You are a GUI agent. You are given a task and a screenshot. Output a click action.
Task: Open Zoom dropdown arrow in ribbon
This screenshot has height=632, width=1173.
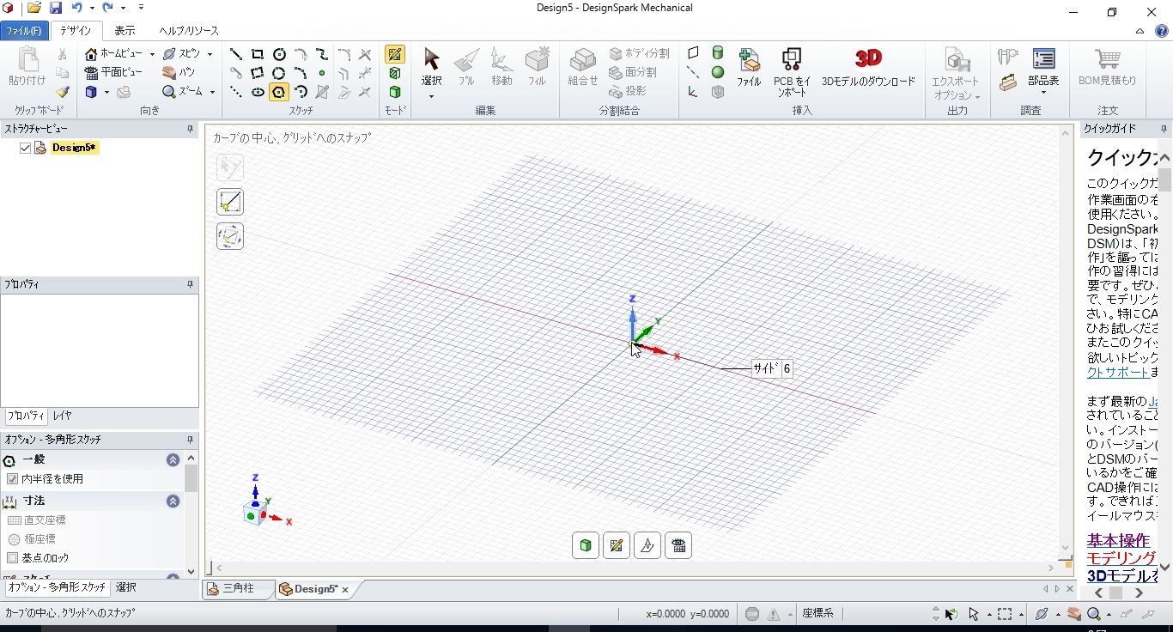tap(212, 92)
